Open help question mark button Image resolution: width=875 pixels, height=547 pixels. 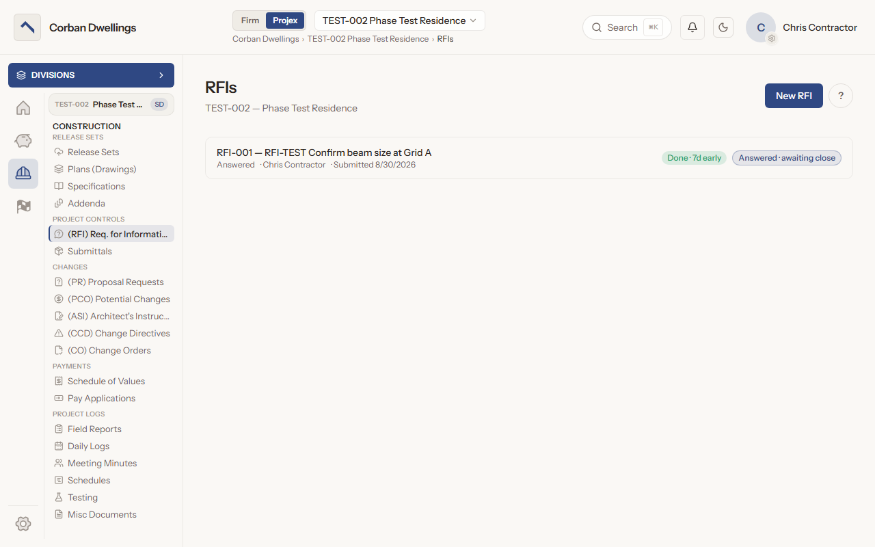pyautogui.click(x=841, y=96)
